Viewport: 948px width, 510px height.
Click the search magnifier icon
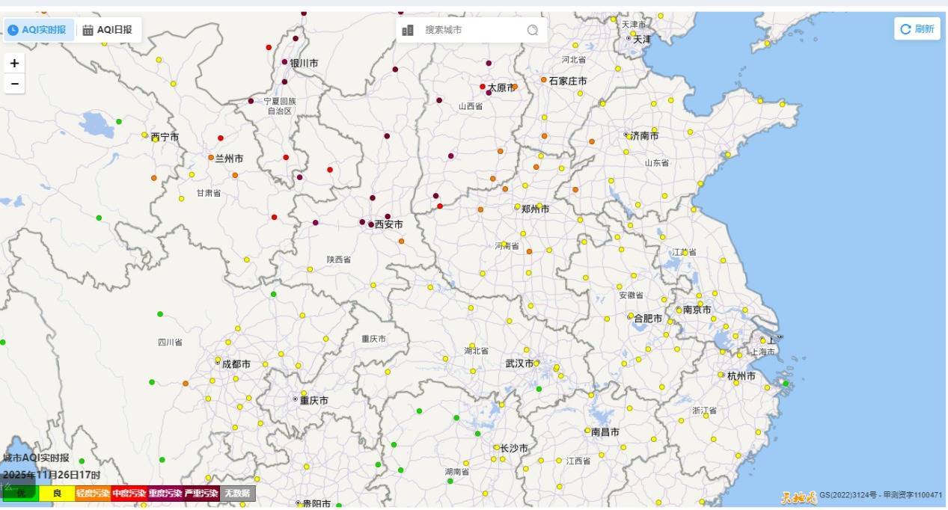tap(532, 30)
